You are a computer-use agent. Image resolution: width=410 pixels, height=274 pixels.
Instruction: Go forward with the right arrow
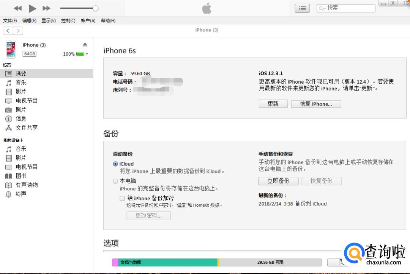(18, 31)
